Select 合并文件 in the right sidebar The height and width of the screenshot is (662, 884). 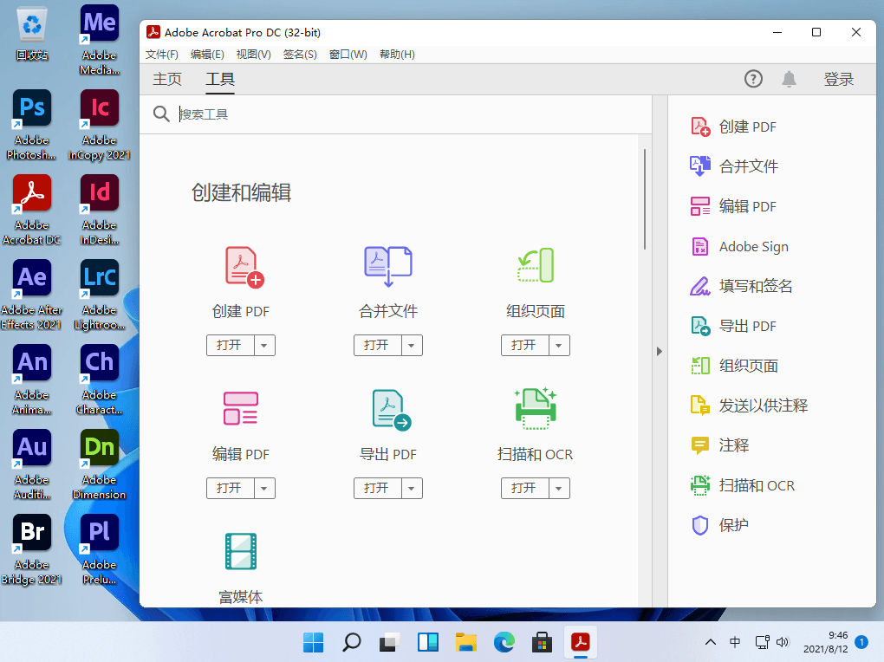pyautogui.click(x=734, y=166)
